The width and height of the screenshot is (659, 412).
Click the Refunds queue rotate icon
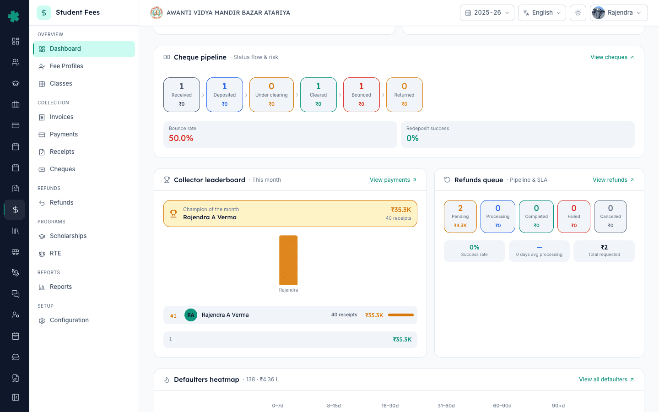pos(447,180)
